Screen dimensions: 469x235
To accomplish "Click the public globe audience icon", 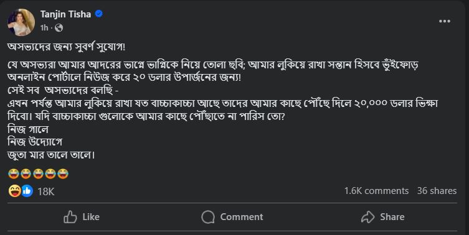I will point(59,28).
